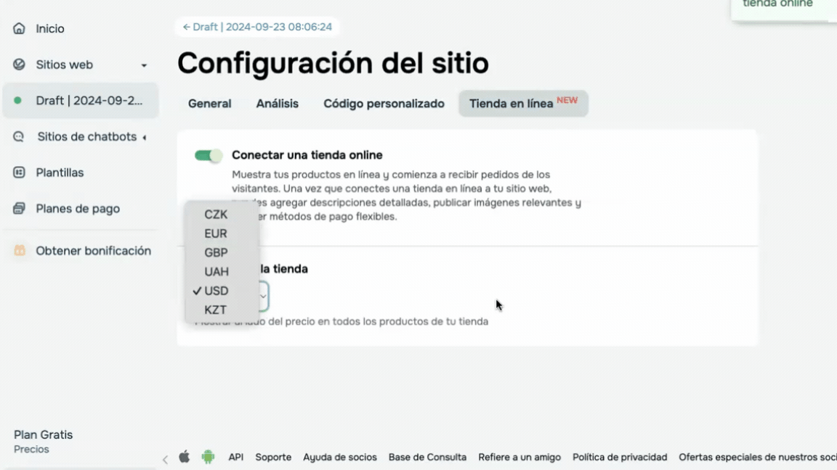Expand the Sitios web dropdown arrow
Image resolution: width=837 pixels, height=470 pixels.
click(144, 65)
